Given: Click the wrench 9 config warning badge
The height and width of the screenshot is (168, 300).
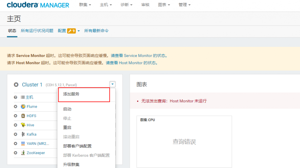Looking at the screenshot, I should (71, 31).
